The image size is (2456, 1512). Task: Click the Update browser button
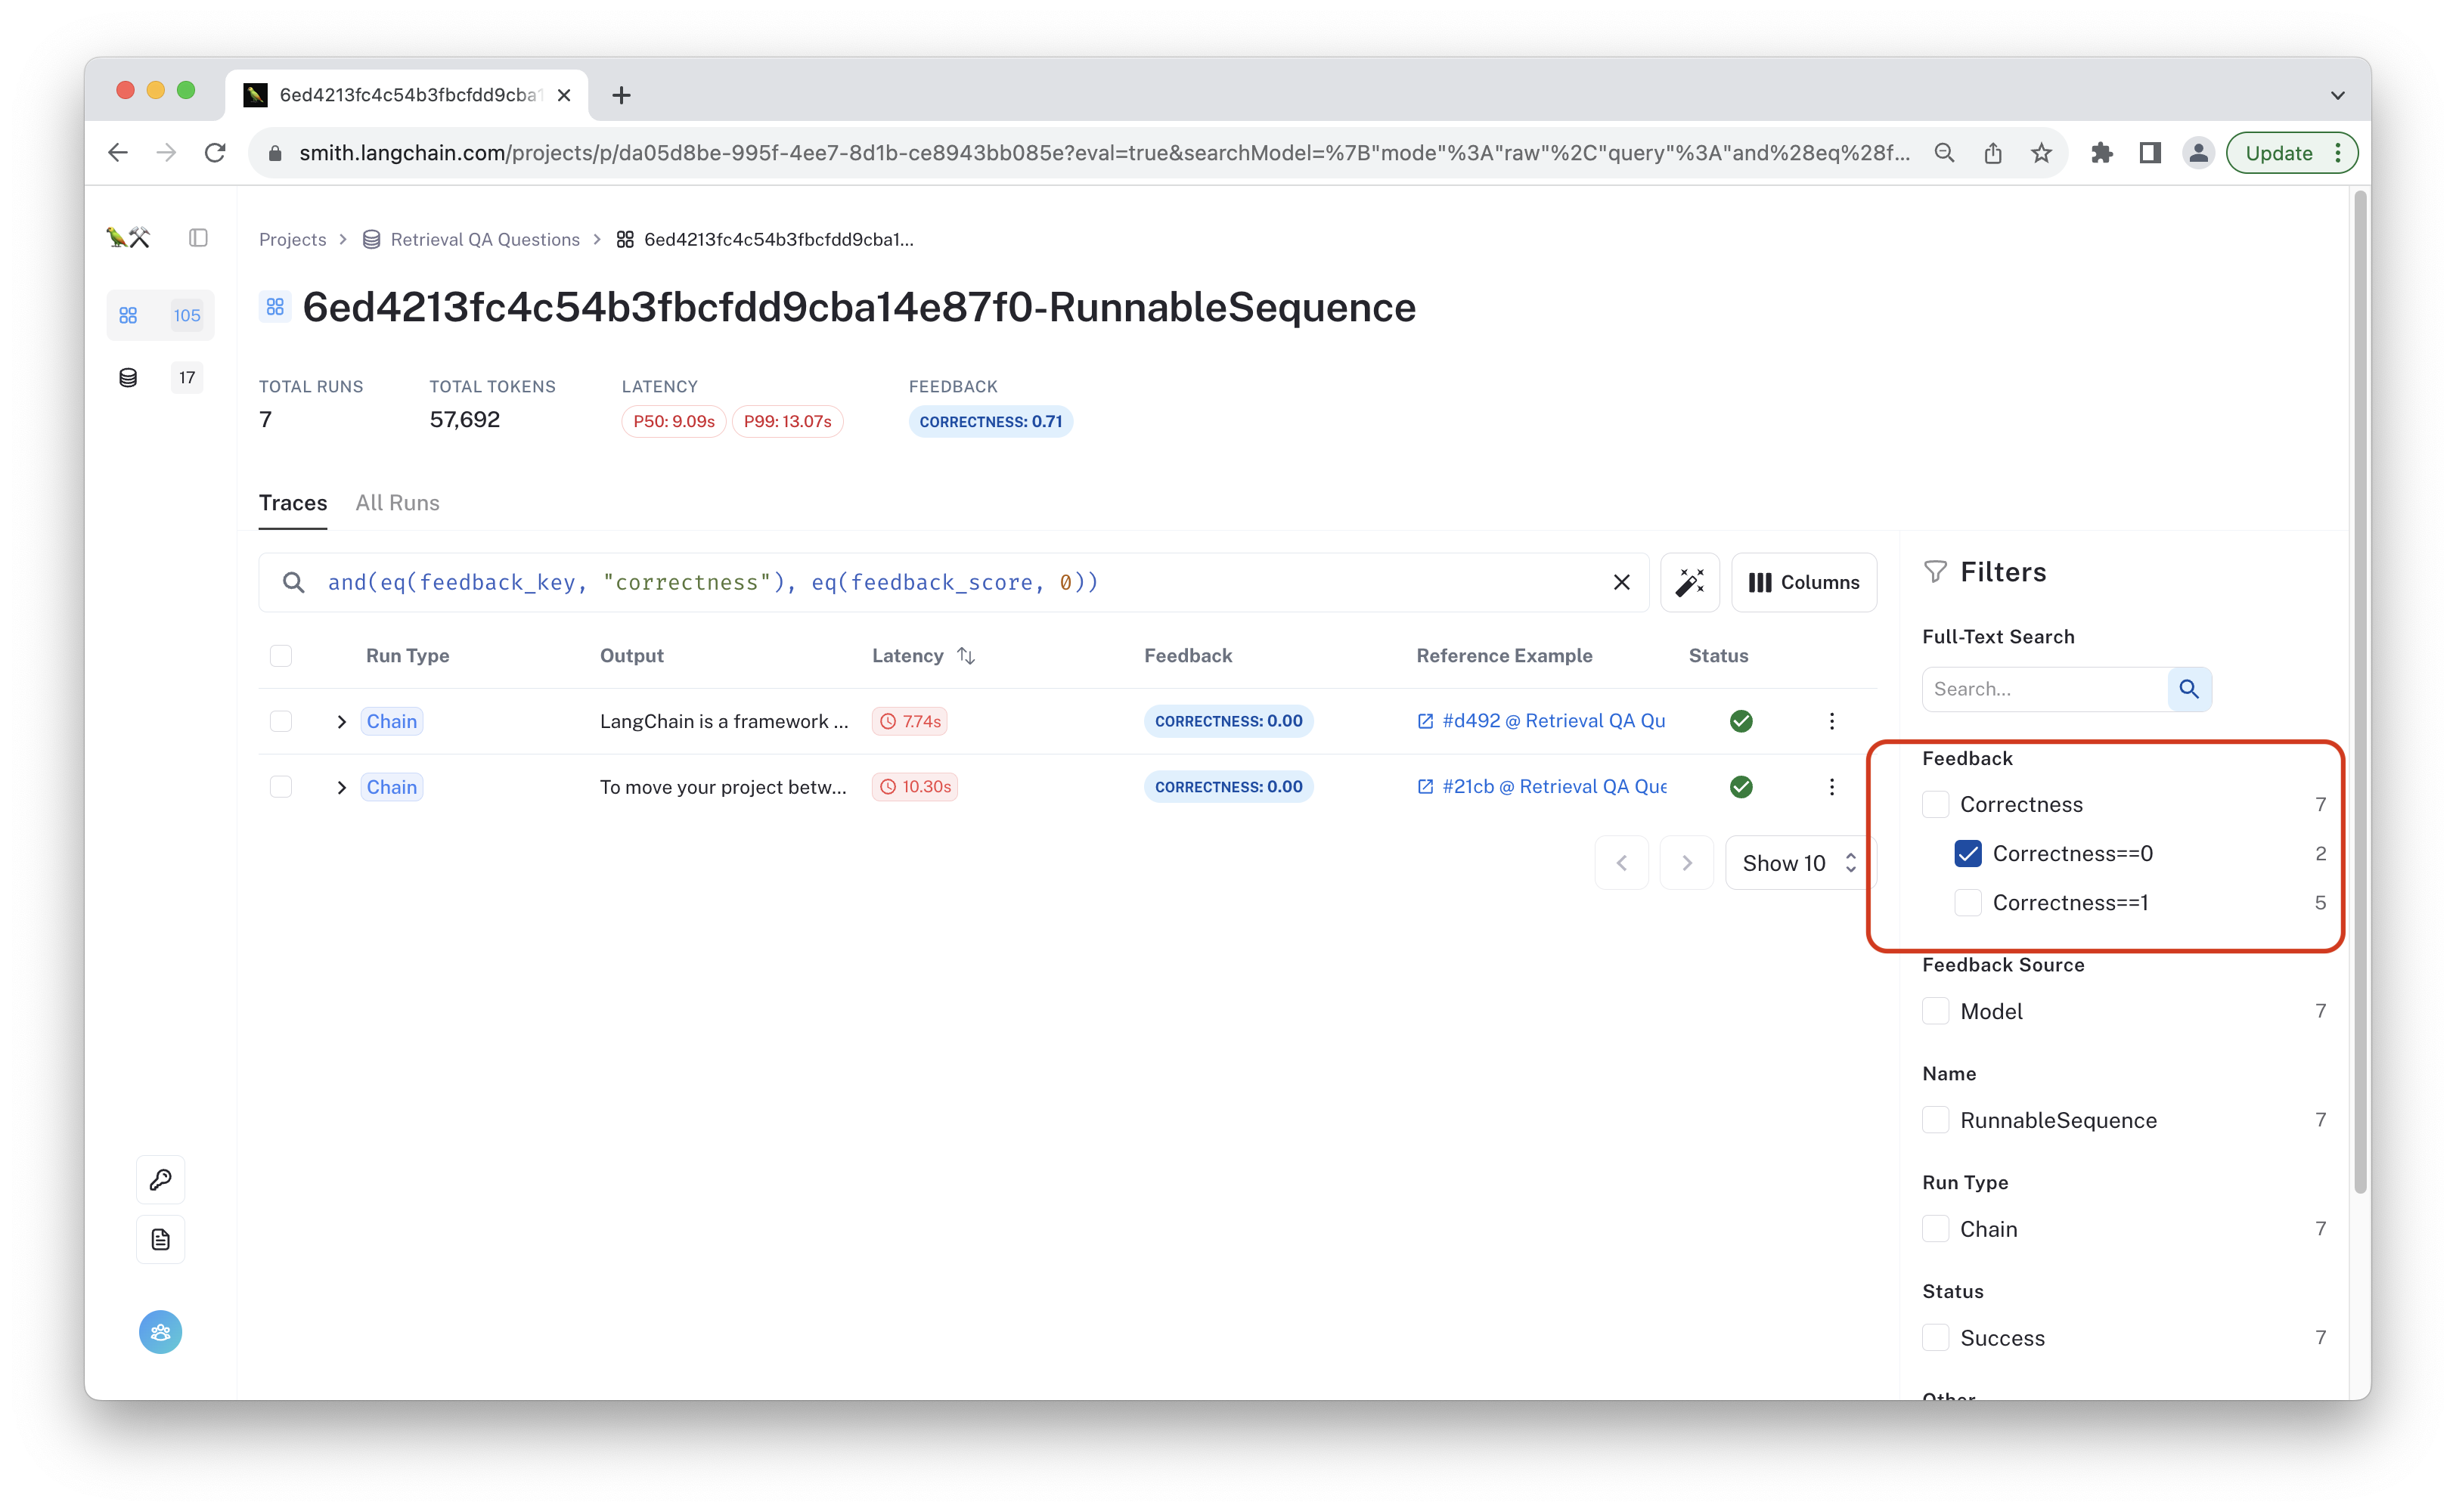2278,153
